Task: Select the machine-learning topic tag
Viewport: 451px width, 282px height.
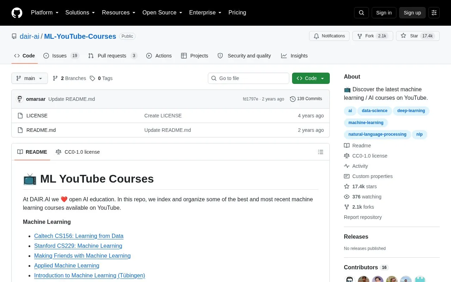Action: pyautogui.click(x=366, y=123)
